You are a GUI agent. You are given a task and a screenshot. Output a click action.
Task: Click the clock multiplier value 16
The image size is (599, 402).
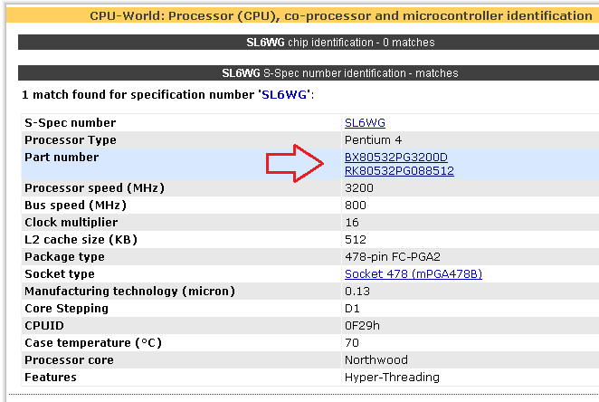coord(352,222)
